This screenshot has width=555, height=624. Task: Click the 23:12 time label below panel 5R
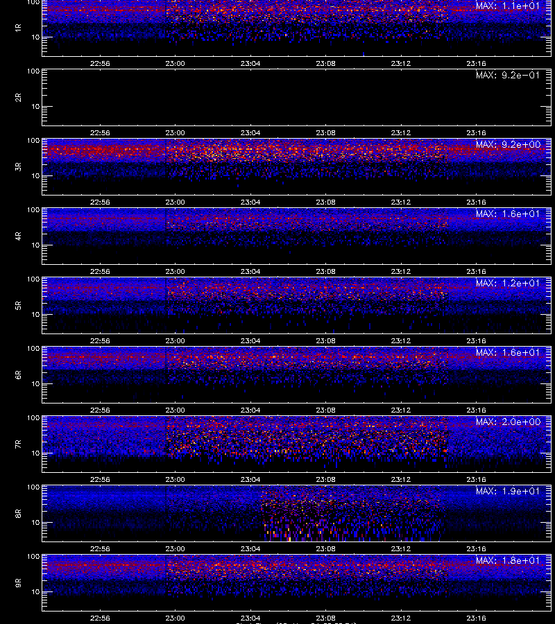pyautogui.click(x=401, y=340)
